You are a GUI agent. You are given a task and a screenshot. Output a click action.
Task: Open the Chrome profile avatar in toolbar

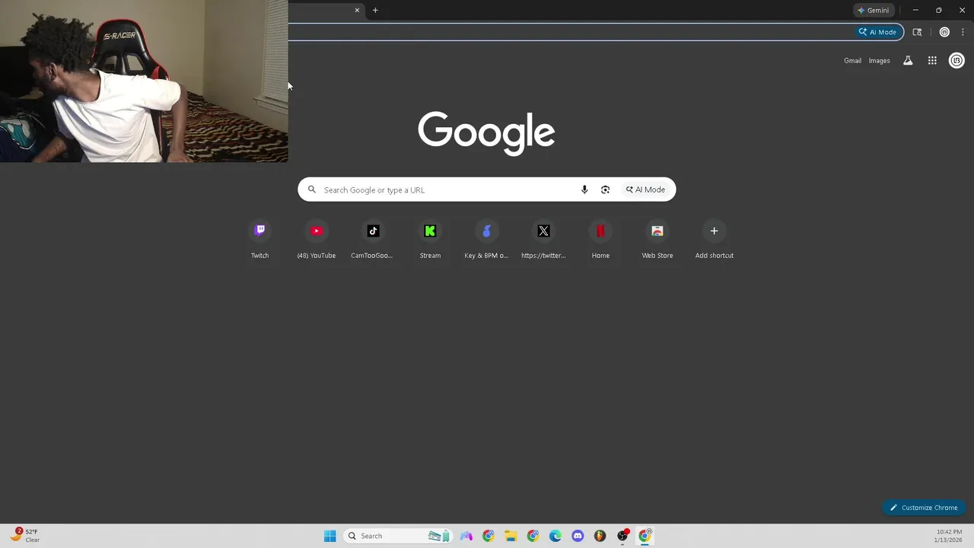tap(944, 32)
